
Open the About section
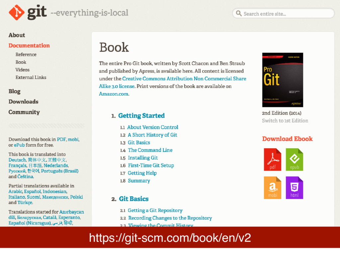pyautogui.click(x=17, y=35)
